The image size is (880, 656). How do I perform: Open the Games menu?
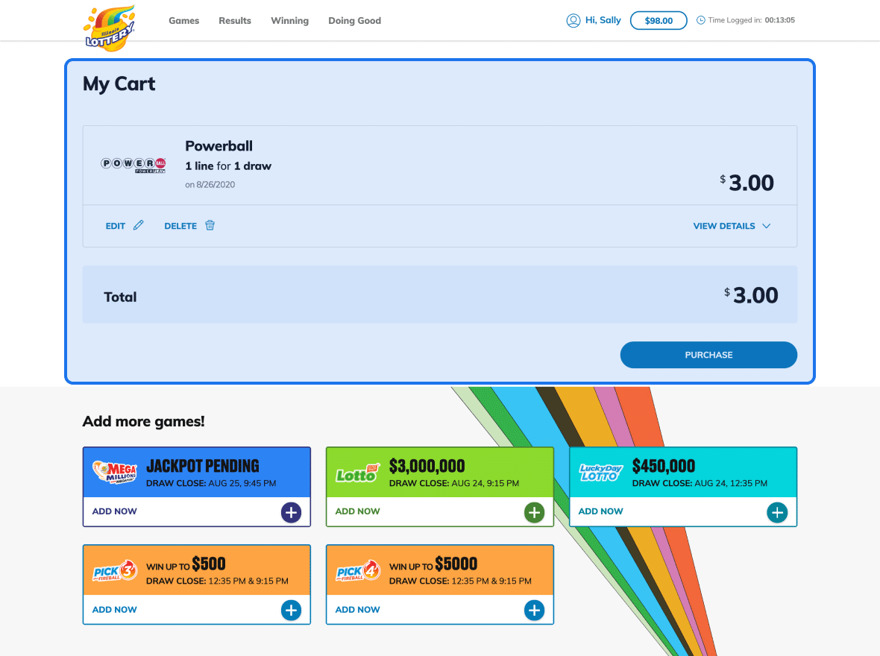183,20
